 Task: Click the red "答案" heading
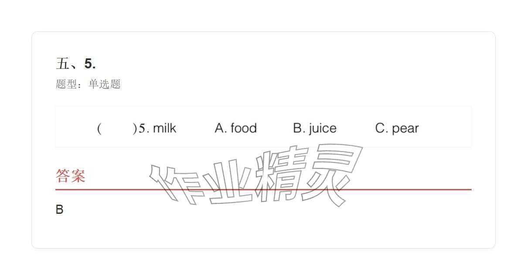[71, 176]
